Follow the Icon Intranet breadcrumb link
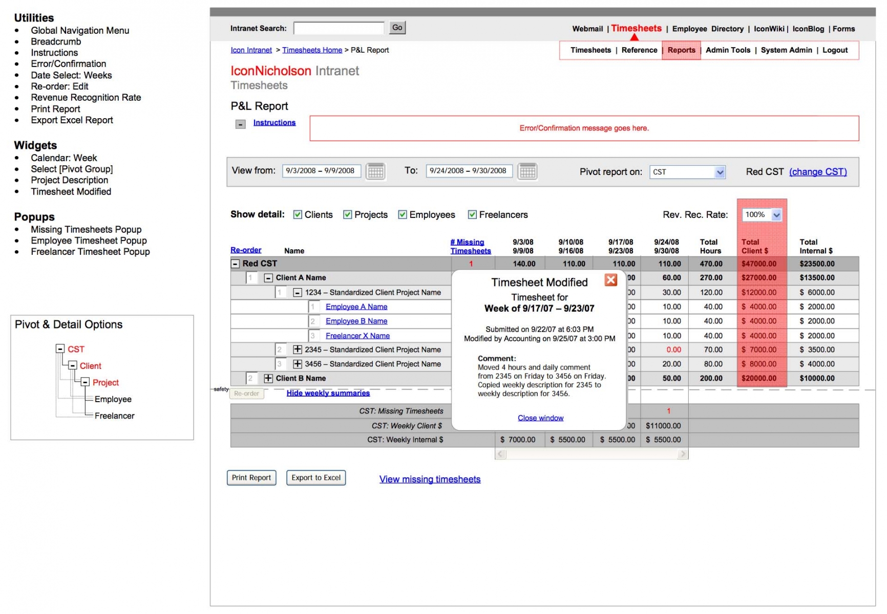Image resolution: width=887 pixels, height=614 pixels. pos(251,50)
